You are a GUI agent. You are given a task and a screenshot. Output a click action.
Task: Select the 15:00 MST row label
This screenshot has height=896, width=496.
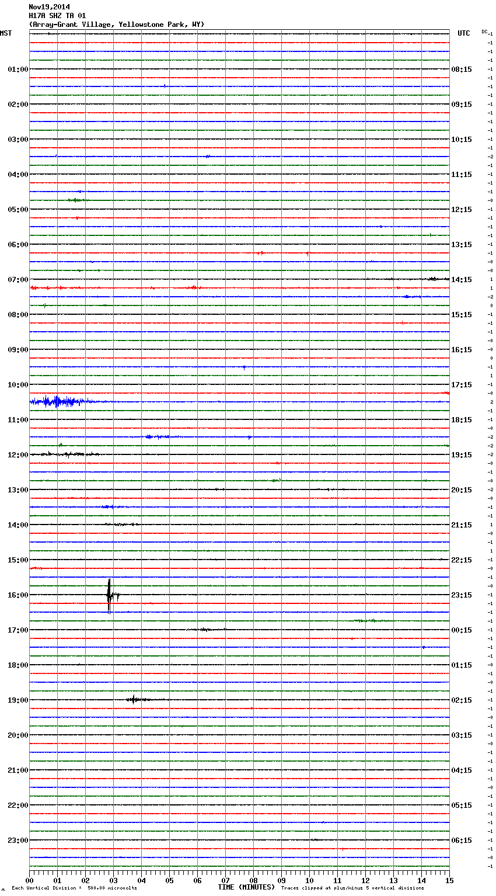coord(18,560)
